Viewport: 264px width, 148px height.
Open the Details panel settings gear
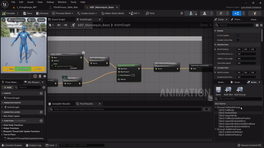[261, 25]
